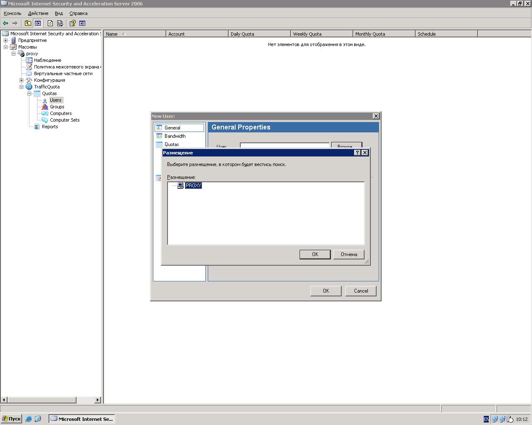This screenshot has height=425, width=532.
Task: Click the Help question-mark toolbar icon
Action: tap(73, 23)
